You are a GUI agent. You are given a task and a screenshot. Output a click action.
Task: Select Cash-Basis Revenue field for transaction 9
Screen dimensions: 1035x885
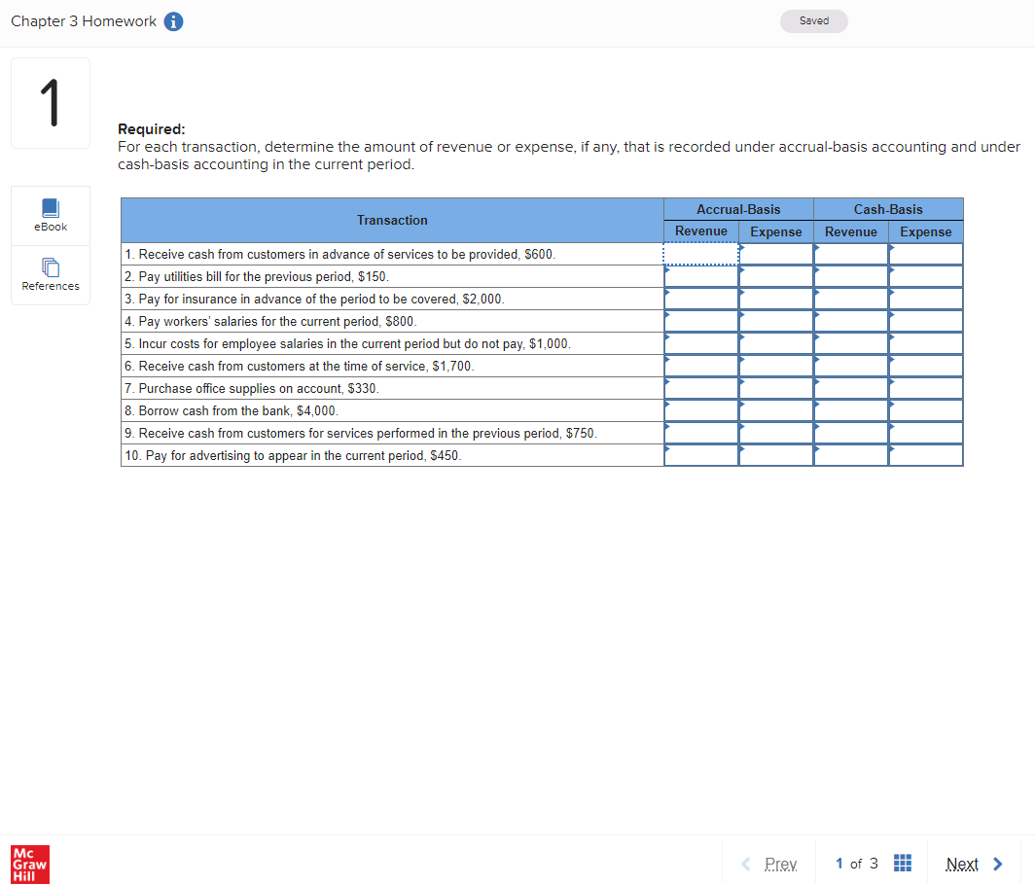pos(851,433)
